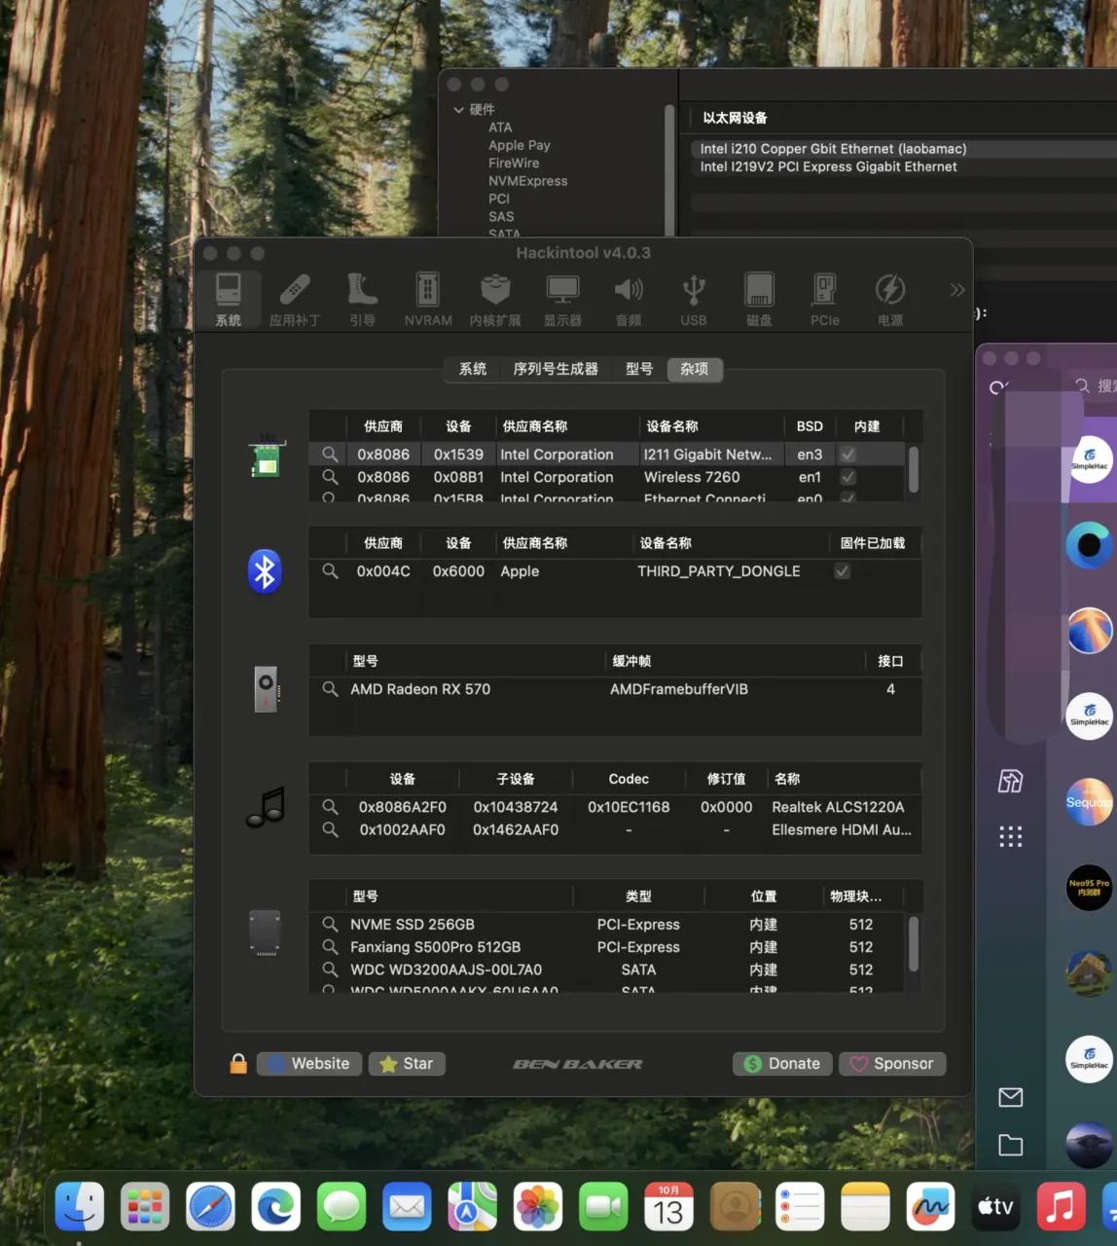Screen dimensions: 1117x1246
Task: Click the storage drive icon
Action: click(265, 933)
